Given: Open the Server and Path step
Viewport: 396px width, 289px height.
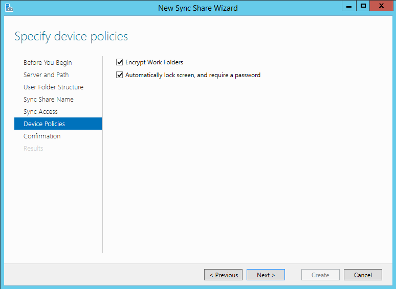Looking at the screenshot, I should tap(46, 75).
